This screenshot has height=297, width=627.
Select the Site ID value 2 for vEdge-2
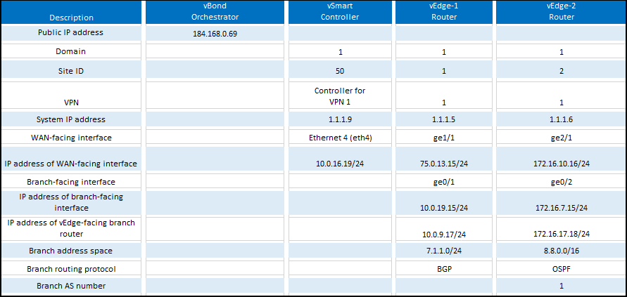pyautogui.click(x=562, y=71)
